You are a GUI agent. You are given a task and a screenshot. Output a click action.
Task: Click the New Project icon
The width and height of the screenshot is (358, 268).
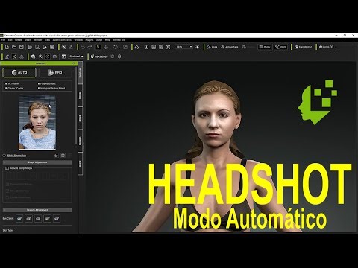(x=7, y=47)
